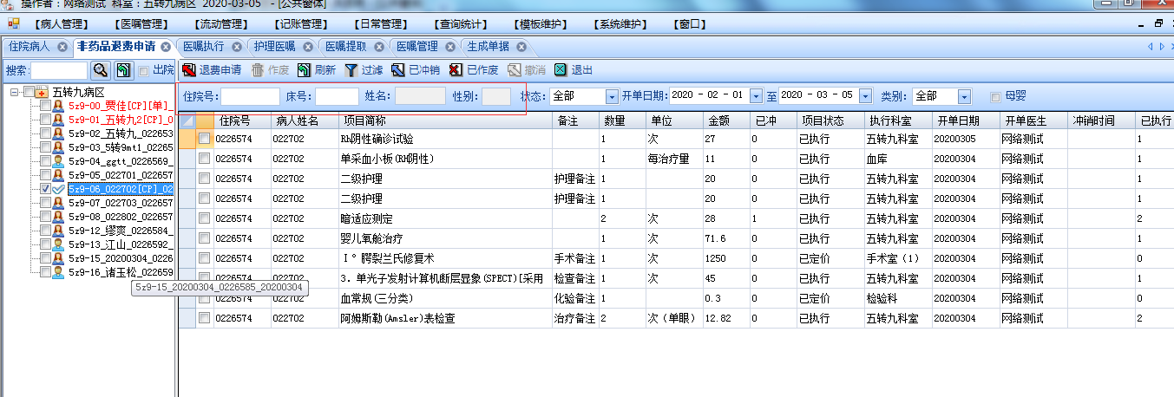Click the checkmark icon on 5z9-06_022T02 row
This screenshot has height=397, width=1174.
tap(58, 189)
